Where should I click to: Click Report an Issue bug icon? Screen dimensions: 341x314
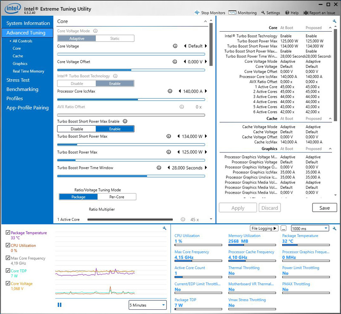tap(306, 13)
